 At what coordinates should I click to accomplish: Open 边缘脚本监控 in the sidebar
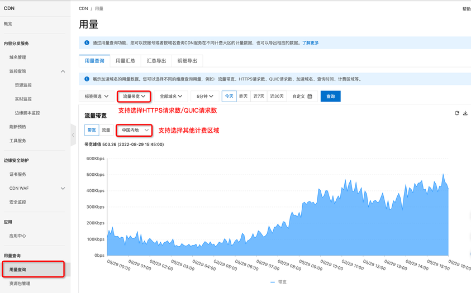coord(27,113)
